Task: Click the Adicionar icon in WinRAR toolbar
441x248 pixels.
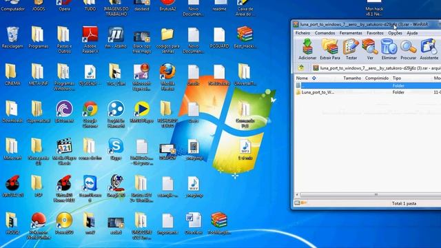Action: [307, 49]
